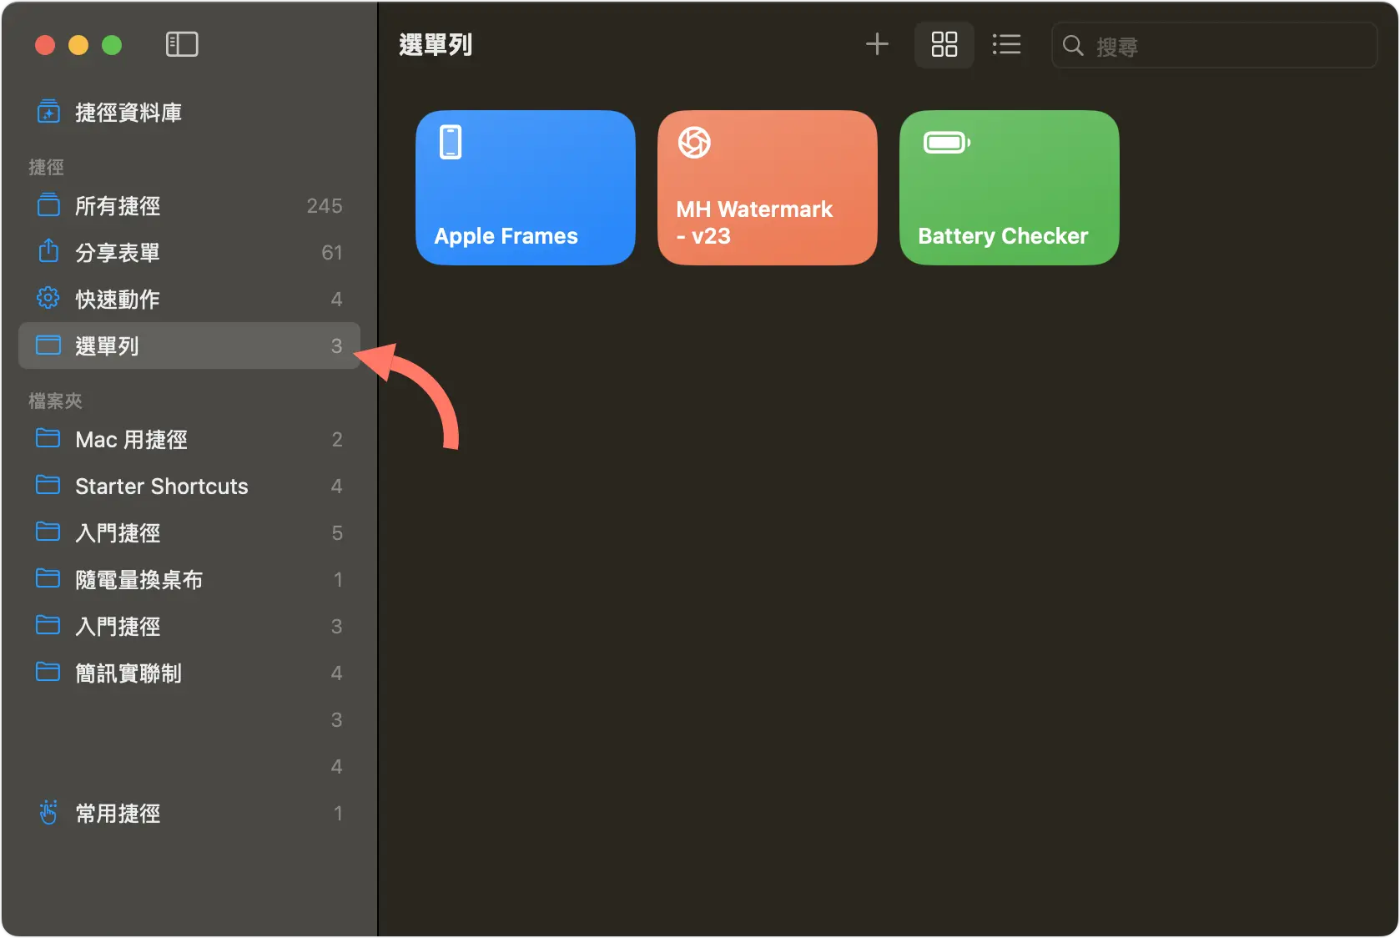Select 分享表單 in the sidebar

pos(189,252)
